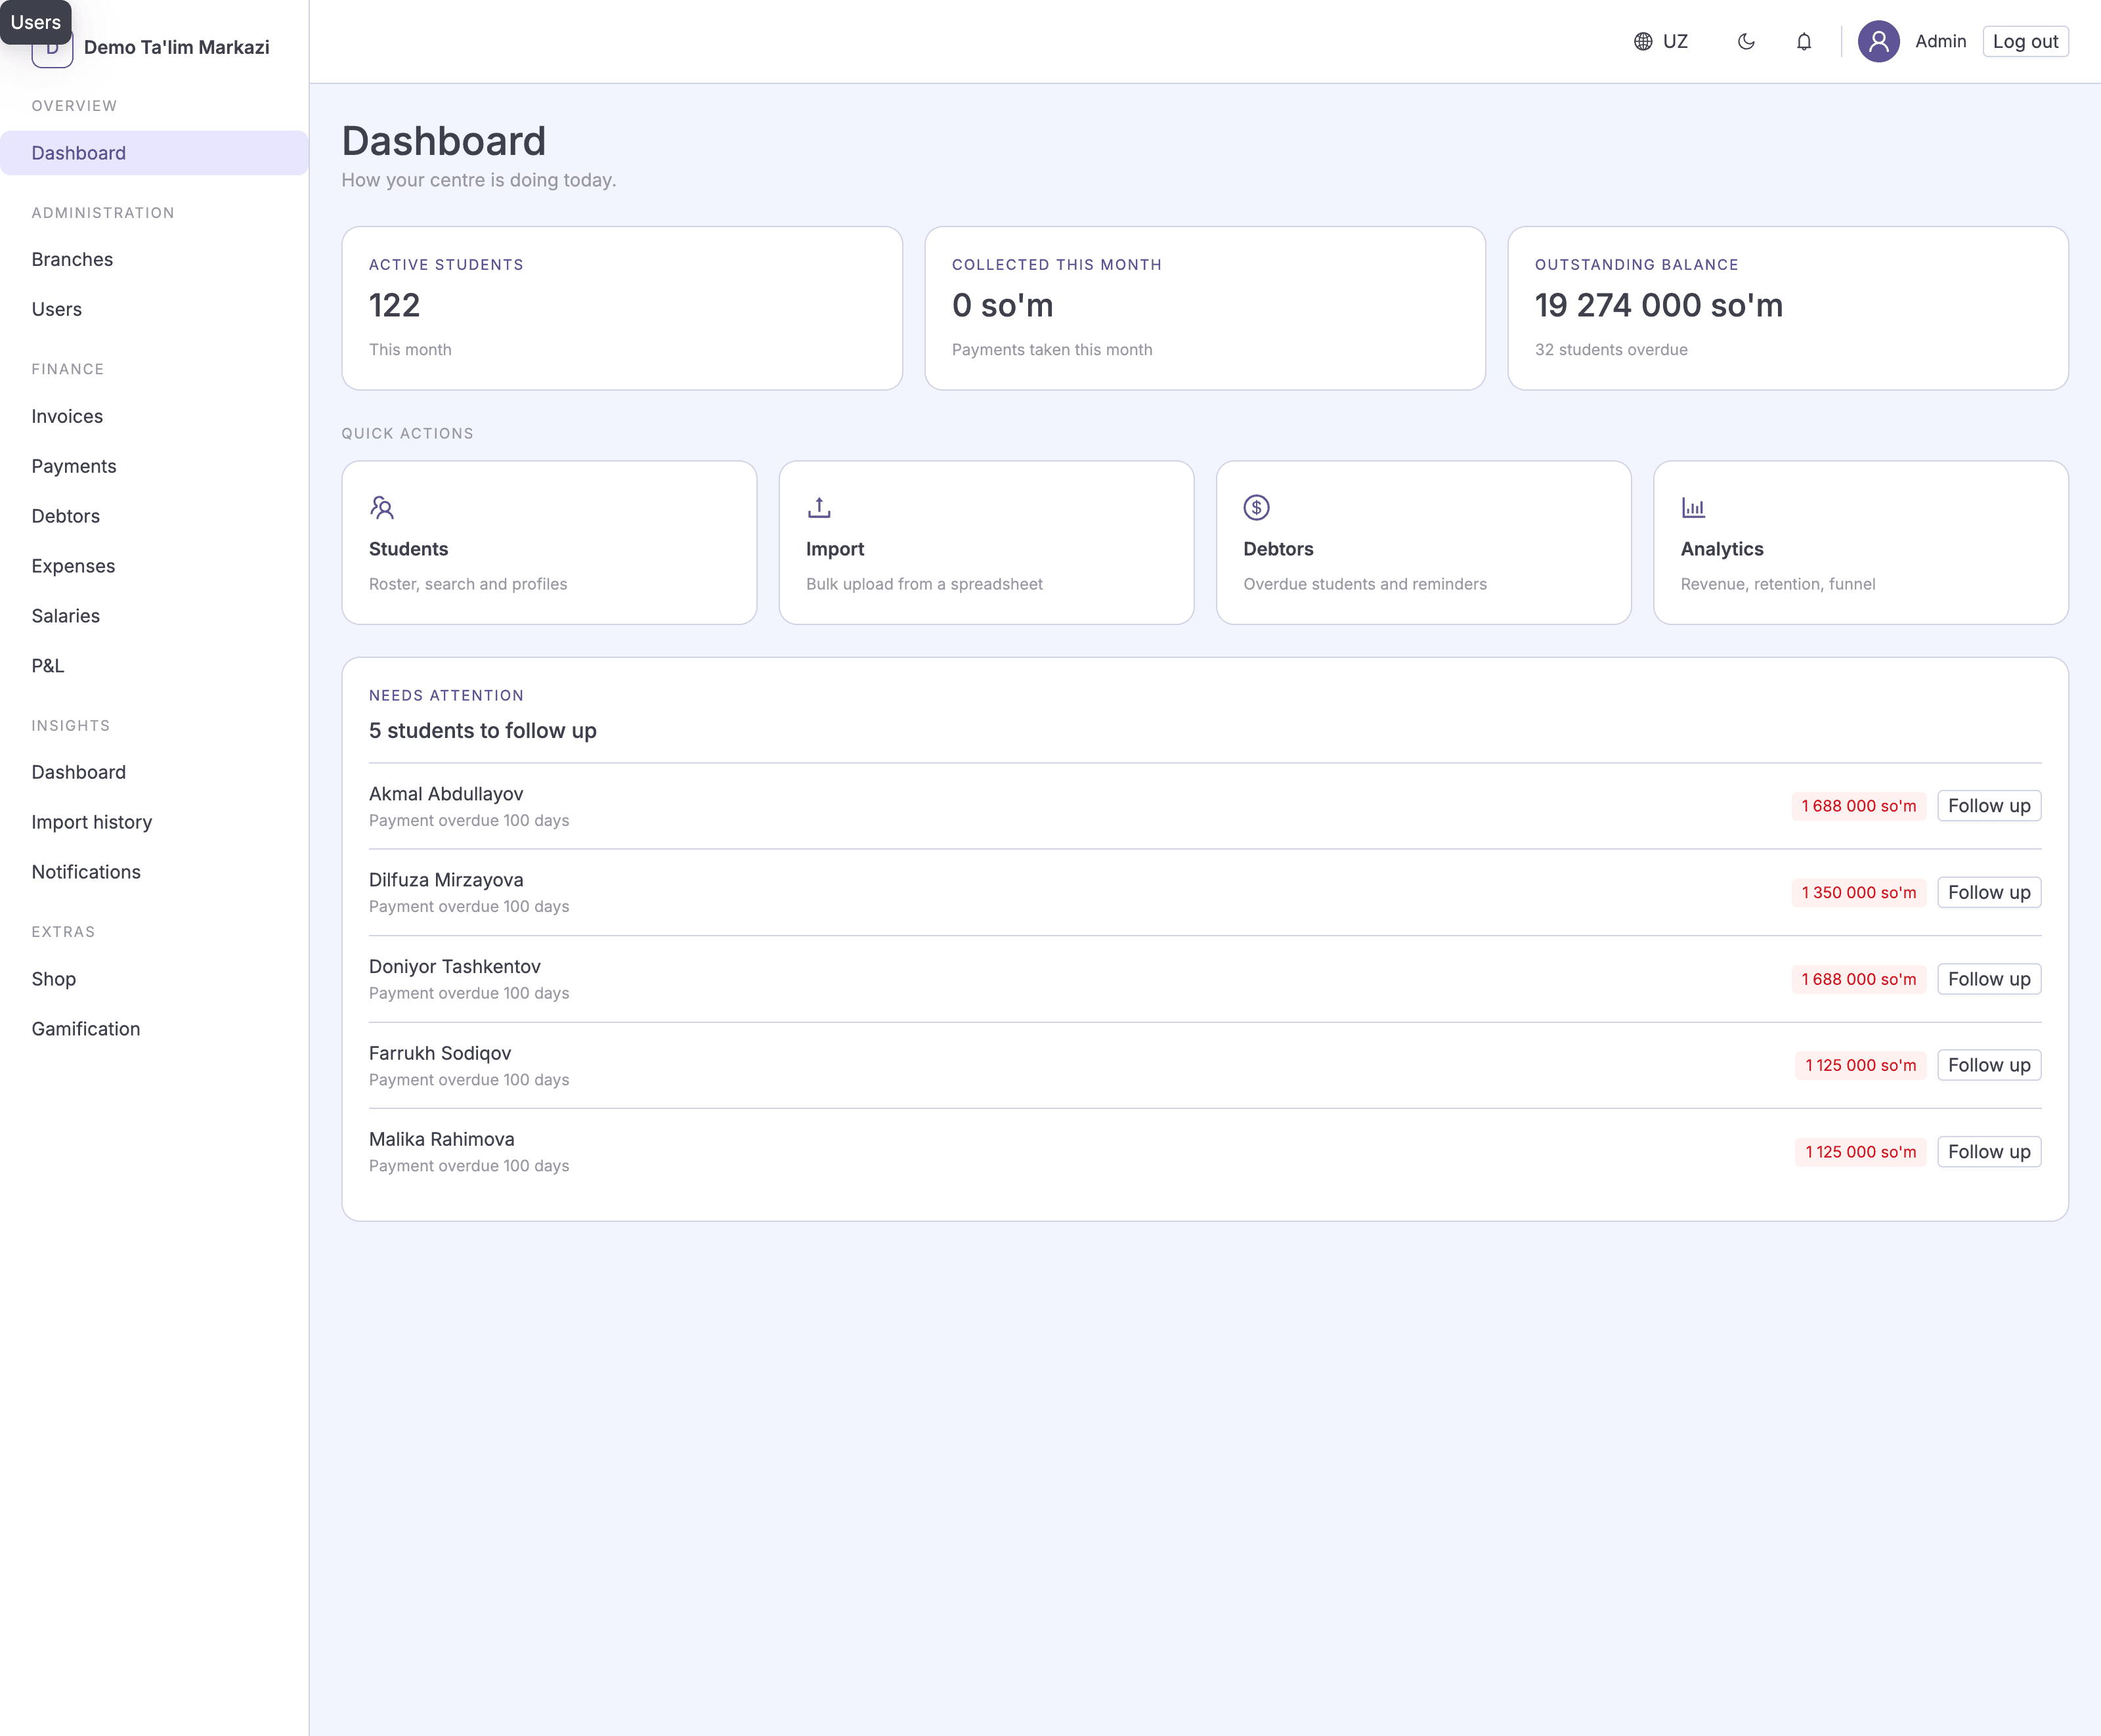Open Notifications in the sidebar
The height and width of the screenshot is (1736, 2101).
pyautogui.click(x=154, y=872)
